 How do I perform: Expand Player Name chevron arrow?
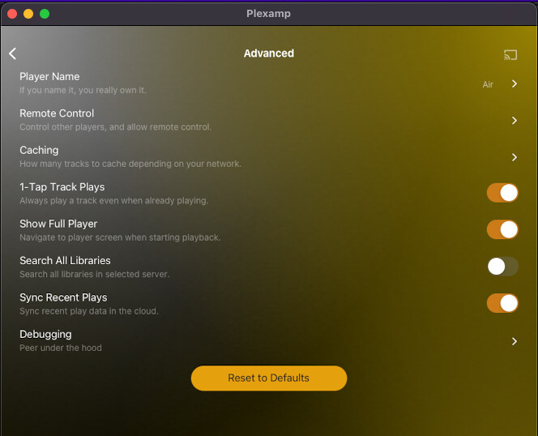coord(514,83)
